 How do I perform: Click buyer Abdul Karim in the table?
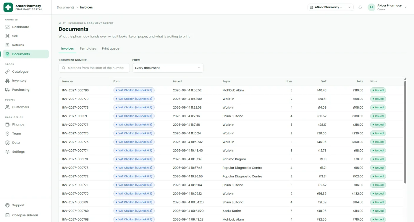pos(232,211)
